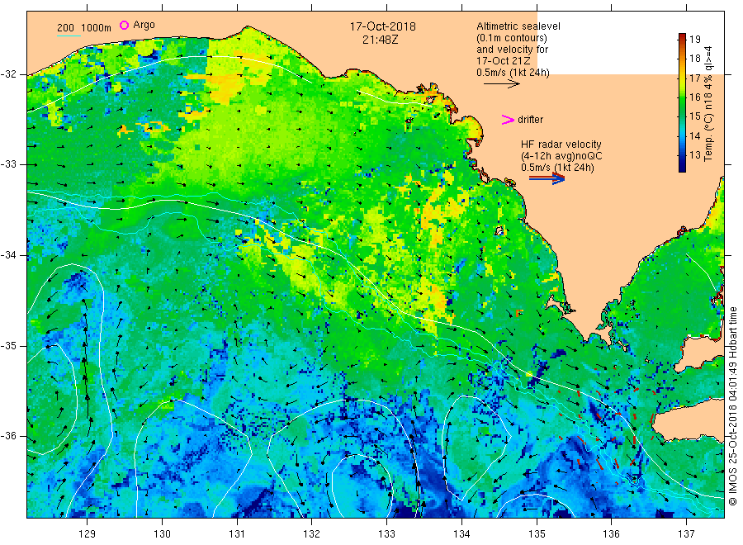
Task: Click the longitude label 130
Action: 162,533
